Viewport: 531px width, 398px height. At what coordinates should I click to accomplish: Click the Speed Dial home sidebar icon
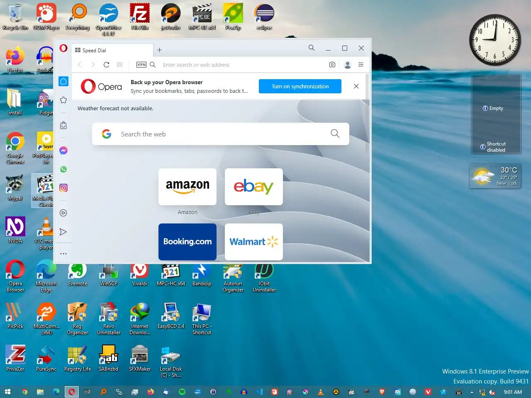tap(63, 81)
